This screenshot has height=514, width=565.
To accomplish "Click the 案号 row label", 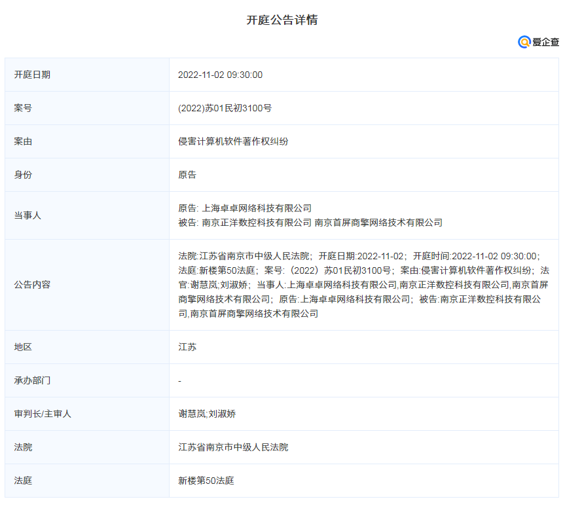I will pos(23,108).
